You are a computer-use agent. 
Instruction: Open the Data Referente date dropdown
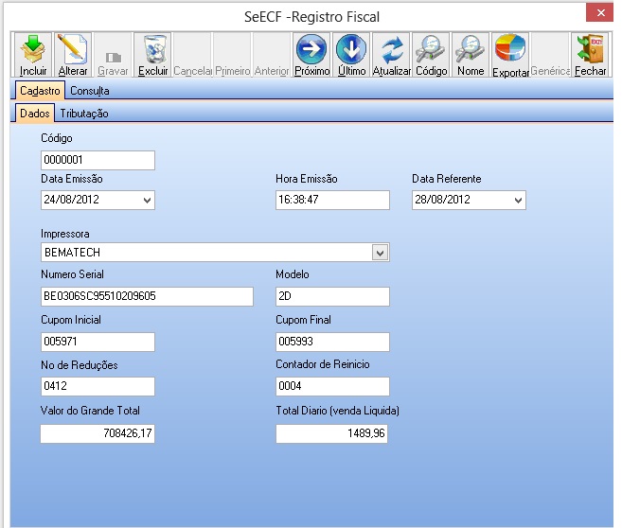517,201
